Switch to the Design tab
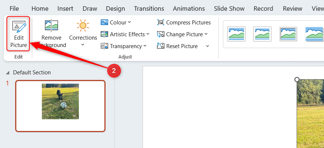The image size is (324, 148). [x=116, y=9]
